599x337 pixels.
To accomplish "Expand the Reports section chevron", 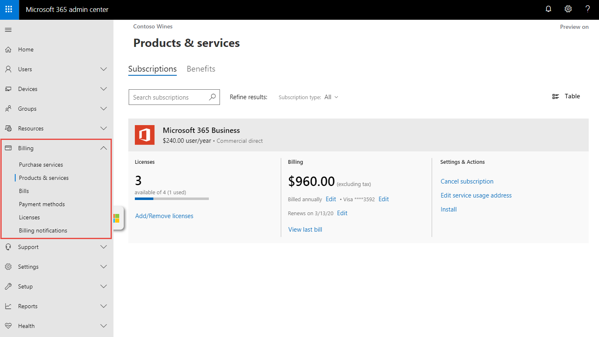I will [x=104, y=306].
